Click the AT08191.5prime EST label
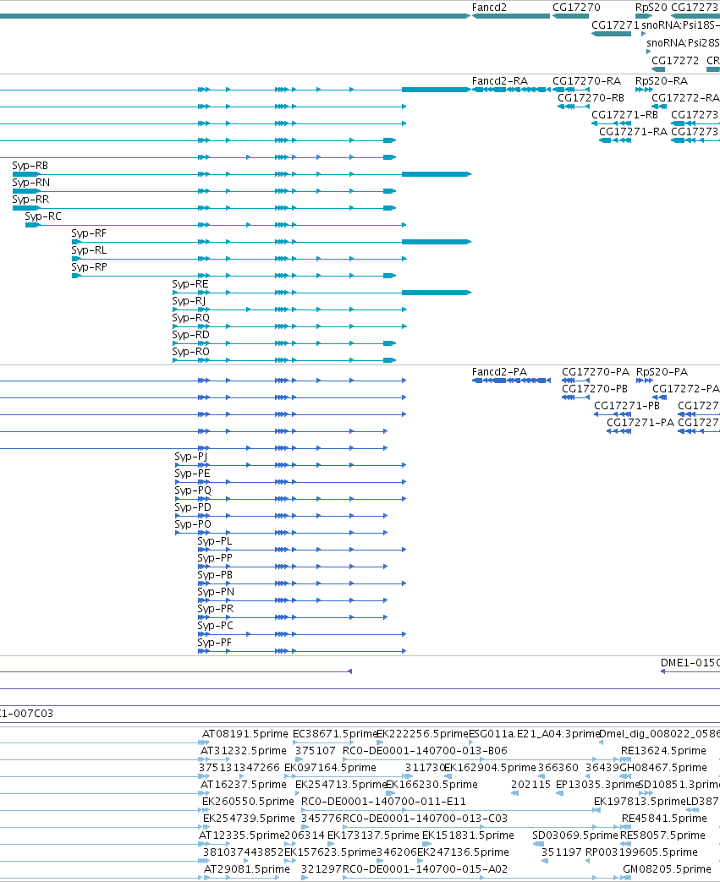Viewport: 720px width, 882px height. (245, 734)
